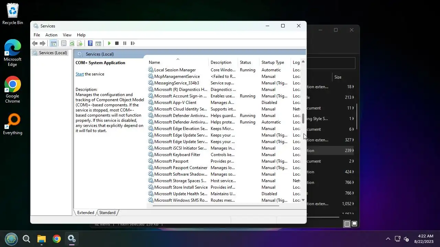Click the Back arrow in Services toolbar
The height and width of the screenshot is (247, 440).
coord(35,43)
